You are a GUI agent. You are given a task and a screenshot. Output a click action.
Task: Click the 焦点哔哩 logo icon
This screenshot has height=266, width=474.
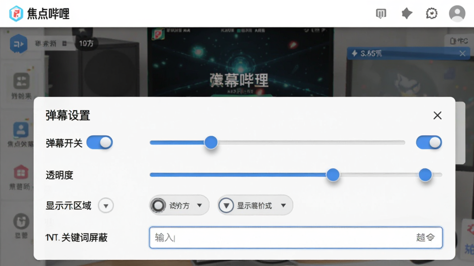click(x=16, y=13)
